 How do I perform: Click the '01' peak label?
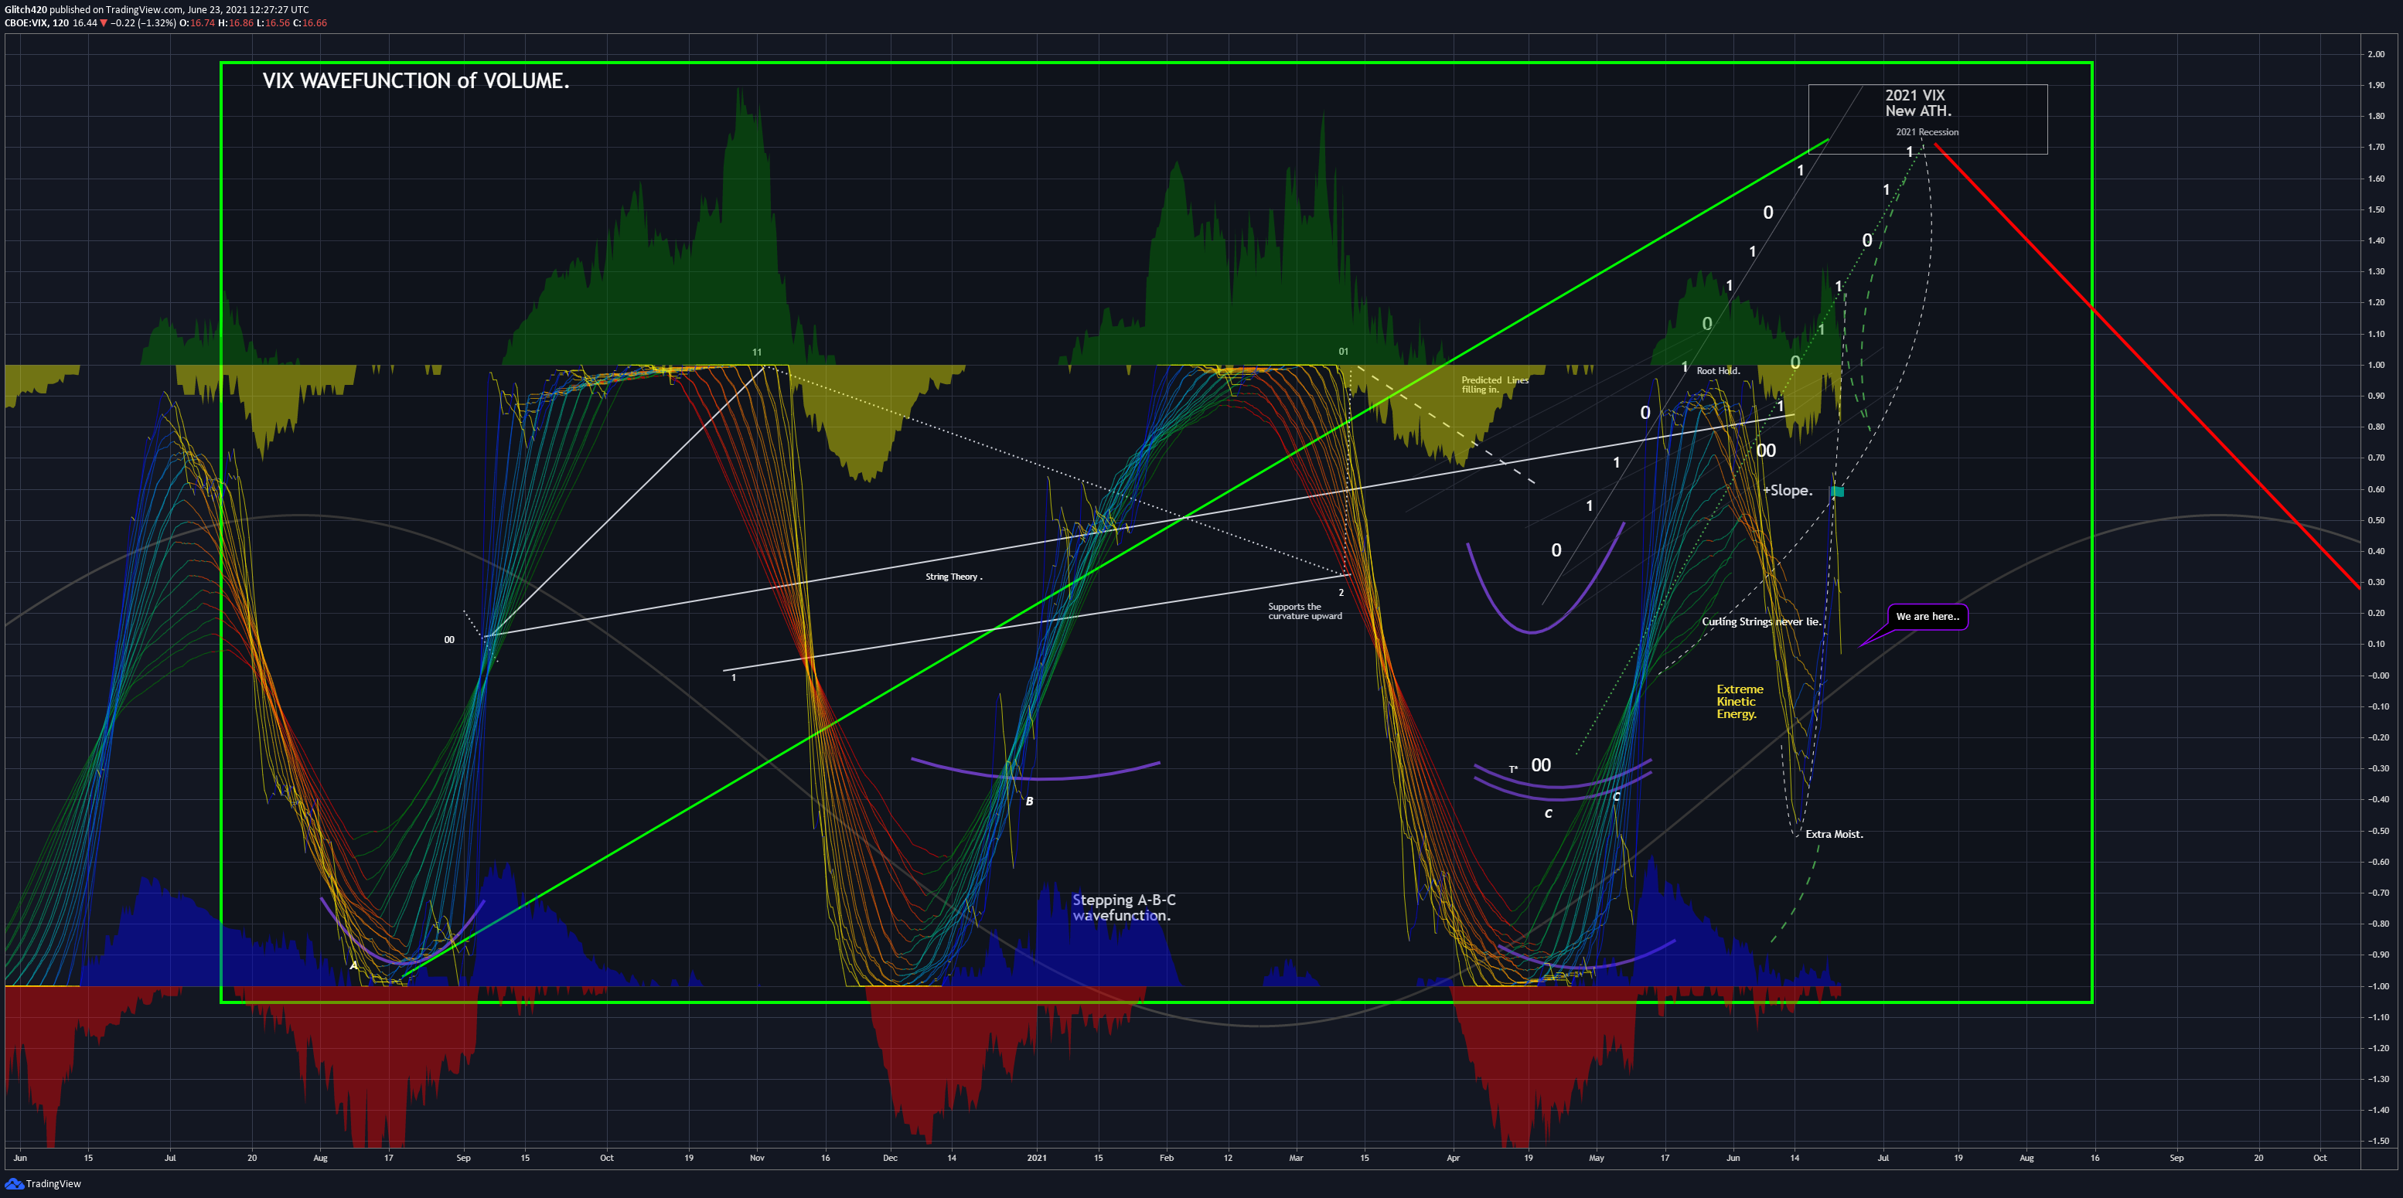pos(1343,352)
